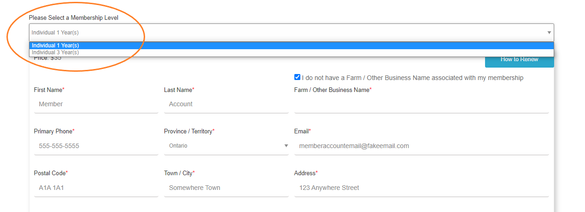Focus the Email input field
The height and width of the screenshot is (212, 585).
point(421,146)
